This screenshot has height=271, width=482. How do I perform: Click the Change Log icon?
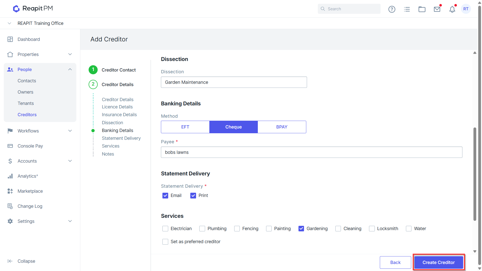click(10, 206)
